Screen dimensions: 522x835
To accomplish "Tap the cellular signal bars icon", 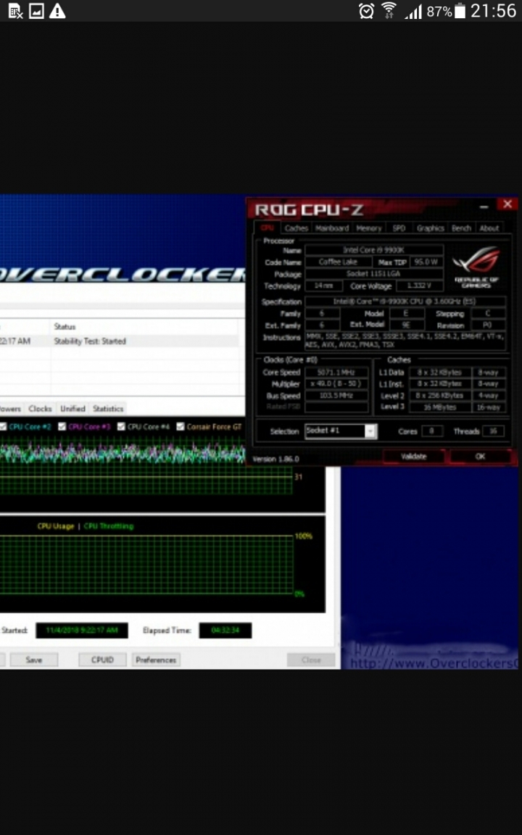I will coord(413,11).
